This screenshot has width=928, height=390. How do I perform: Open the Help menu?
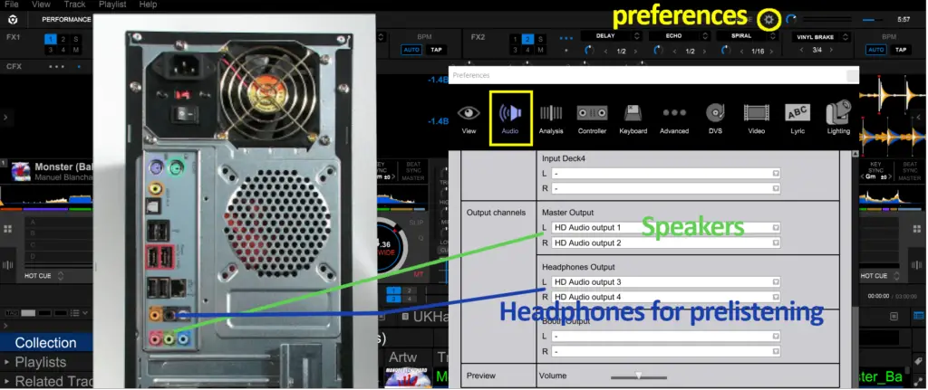148,5
